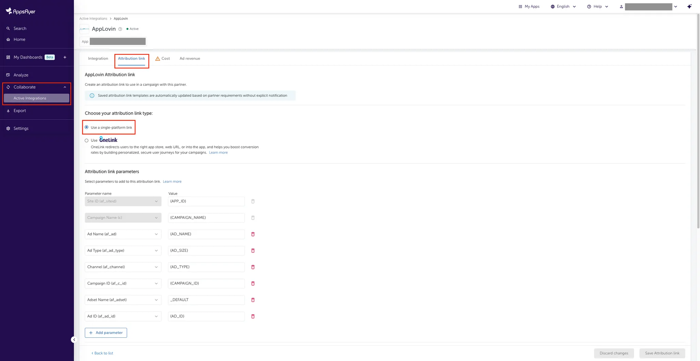Click Learn more about OneLink
This screenshot has height=361, width=700.
(x=218, y=152)
